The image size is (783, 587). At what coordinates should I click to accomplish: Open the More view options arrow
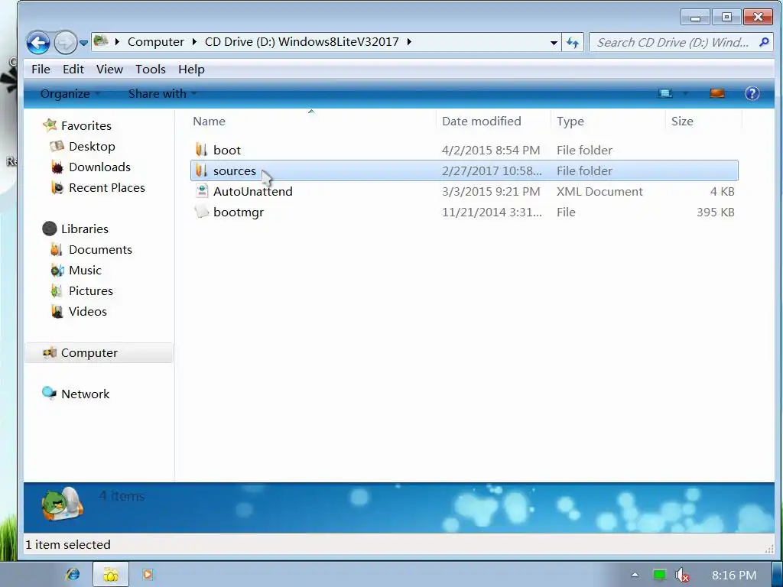coord(686,93)
